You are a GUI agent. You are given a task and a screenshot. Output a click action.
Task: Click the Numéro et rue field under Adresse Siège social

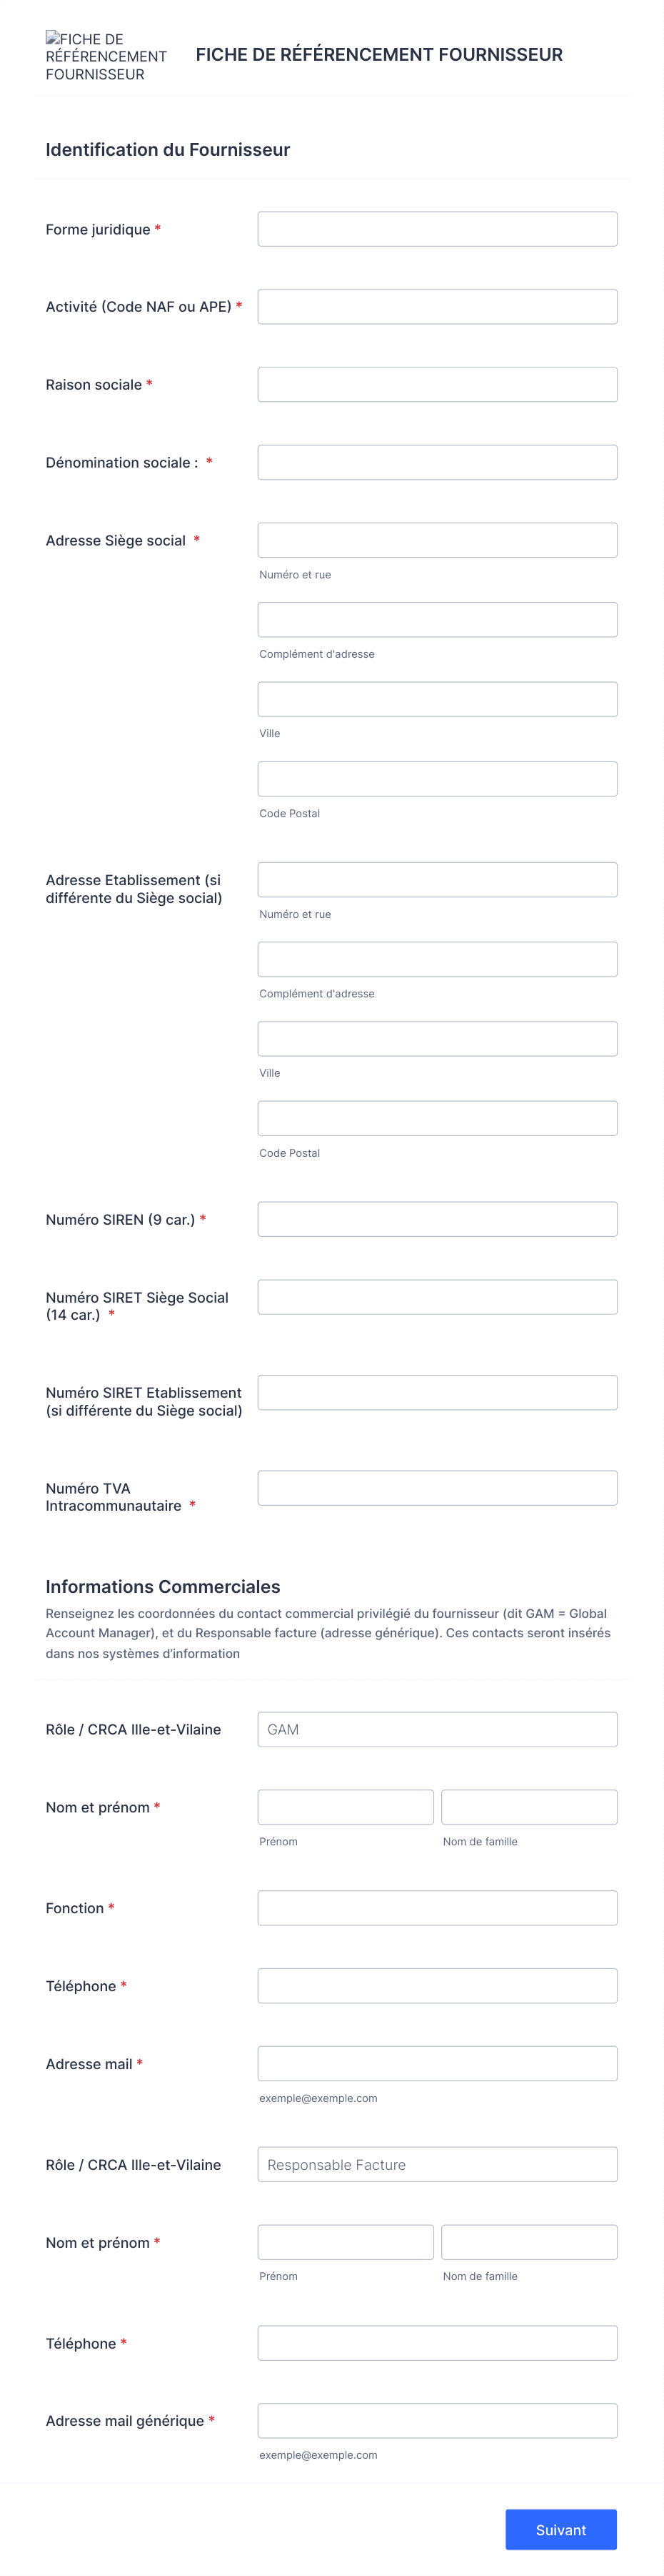click(436, 539)
